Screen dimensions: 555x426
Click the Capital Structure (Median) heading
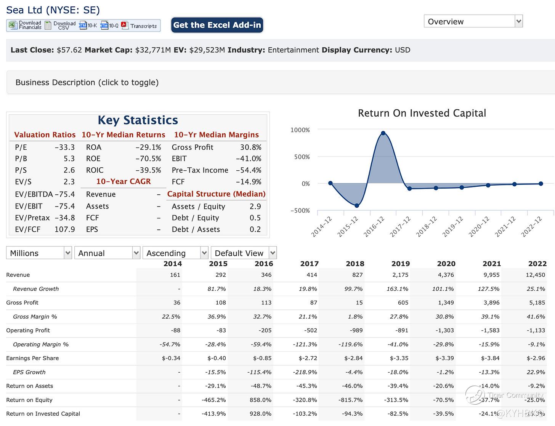(x=217, y=194)
